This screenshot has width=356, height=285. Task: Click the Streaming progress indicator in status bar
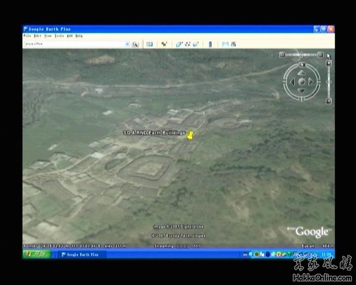(178, 246)
